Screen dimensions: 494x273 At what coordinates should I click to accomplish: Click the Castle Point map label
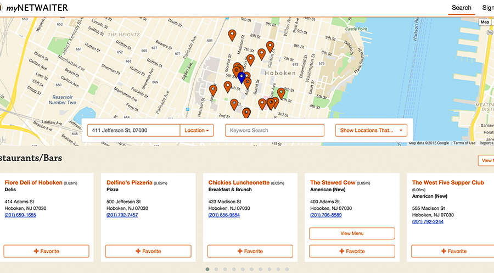coord(356,29)
